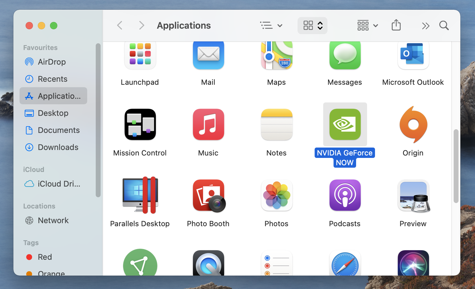Go back with the left arrow
This screenshot has width=475, height=289.
120,25
